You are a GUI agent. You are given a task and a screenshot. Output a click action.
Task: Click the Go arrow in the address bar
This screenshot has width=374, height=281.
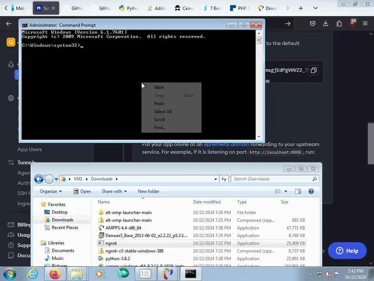[288, 24]
